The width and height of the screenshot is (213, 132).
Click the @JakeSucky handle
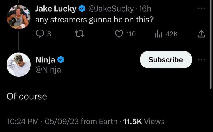tap(111, 9)
